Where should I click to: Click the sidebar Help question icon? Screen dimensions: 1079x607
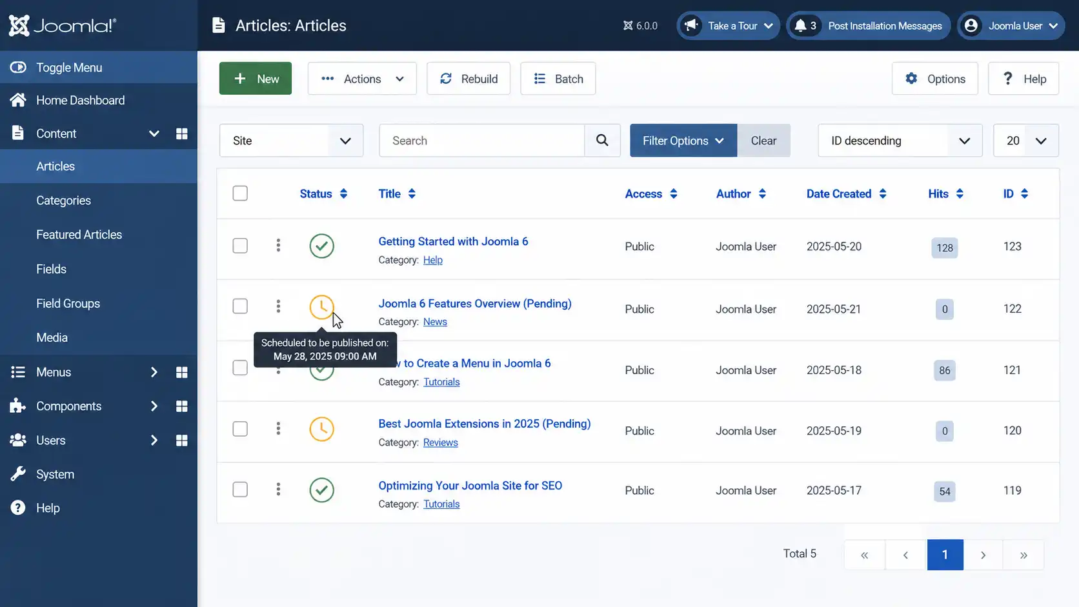(18, 508)
